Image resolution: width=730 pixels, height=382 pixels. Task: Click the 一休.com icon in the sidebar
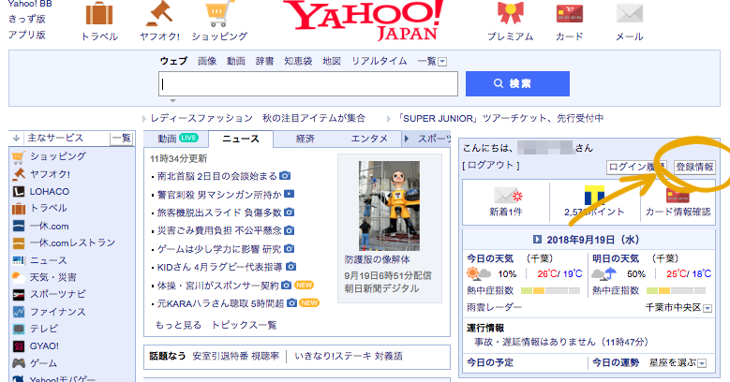18,227
